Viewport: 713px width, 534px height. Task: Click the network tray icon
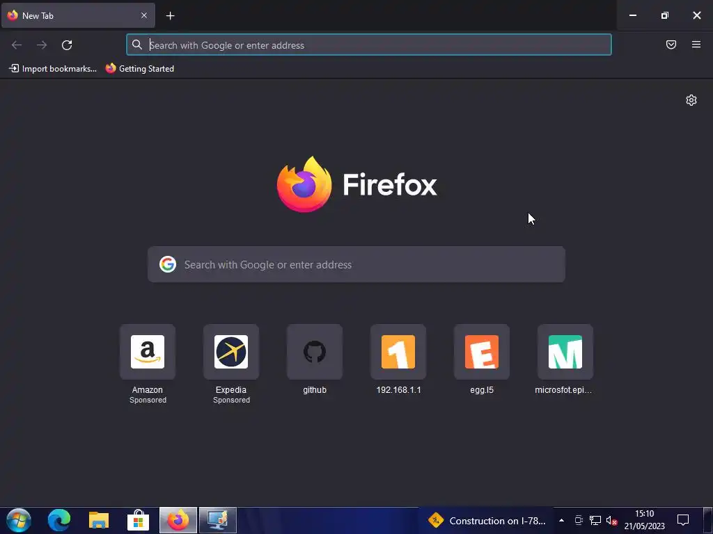pyautogui.click(x=595, y=521)
